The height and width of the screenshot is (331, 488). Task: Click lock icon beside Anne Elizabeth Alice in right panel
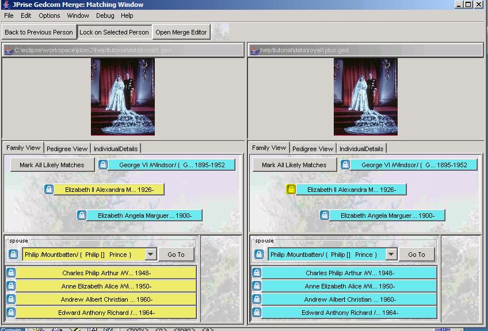click(257, 286)
